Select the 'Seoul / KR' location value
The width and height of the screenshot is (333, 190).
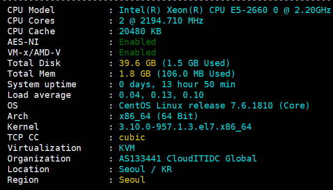tap(145, 169)
